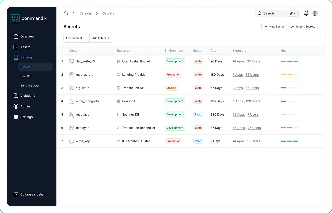Screen dimensions: 332x213
Task: Click health bar of write_key row
Action: coord(289,141)
